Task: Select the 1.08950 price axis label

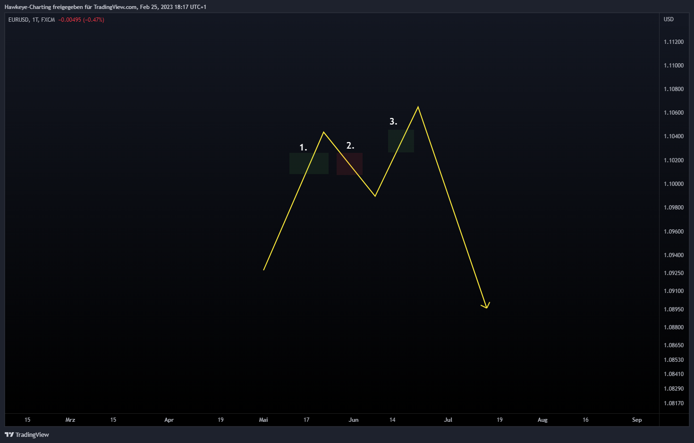Action: [x=674, y=309]
